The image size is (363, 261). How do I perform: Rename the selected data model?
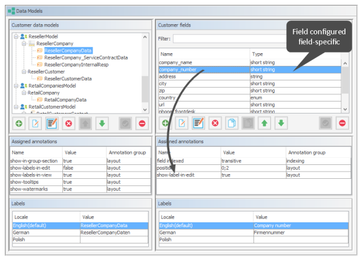[36, 123]
